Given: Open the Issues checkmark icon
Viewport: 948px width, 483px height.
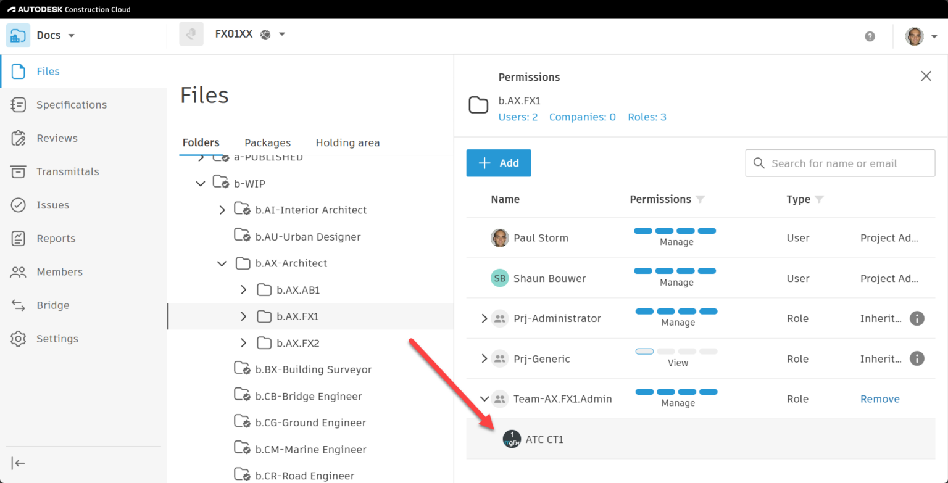Looking at the screenshot, I should click(x=19, y=205).
